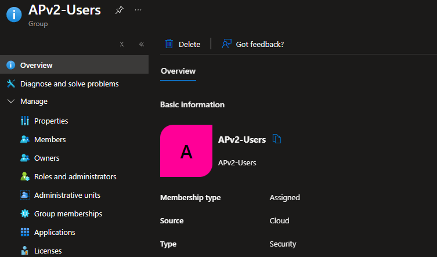Image resolution: width=437 pixels, height=257 pixels.
Task: Click the APv2-Users description text under name
Action: [237, 163]
